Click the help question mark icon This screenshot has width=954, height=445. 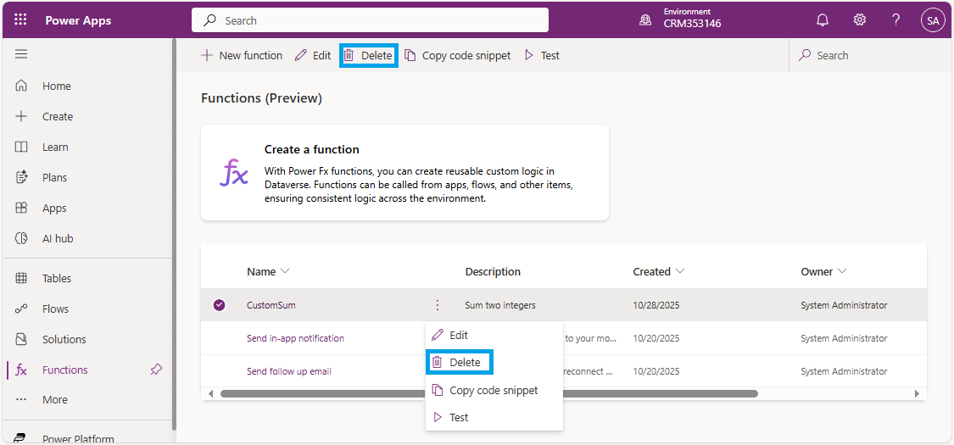895,20
